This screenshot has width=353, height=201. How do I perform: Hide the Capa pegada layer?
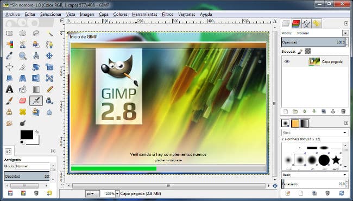tap(287, 61)
